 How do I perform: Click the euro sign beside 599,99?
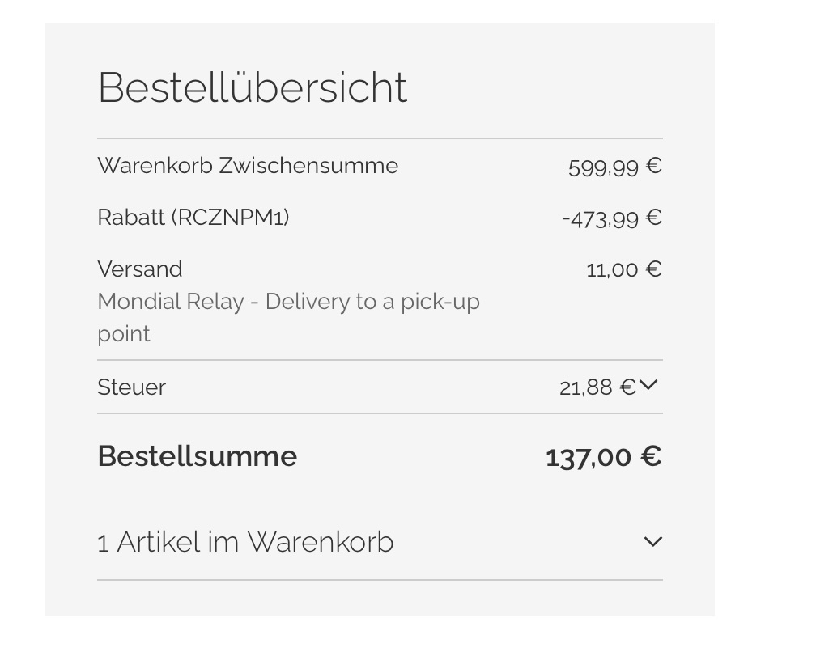654,167
